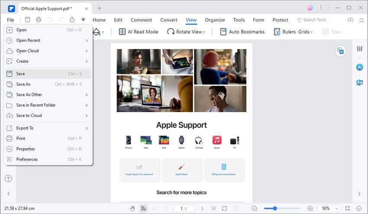
Task: Toggle Rulers display
Action: click(285, 32)
